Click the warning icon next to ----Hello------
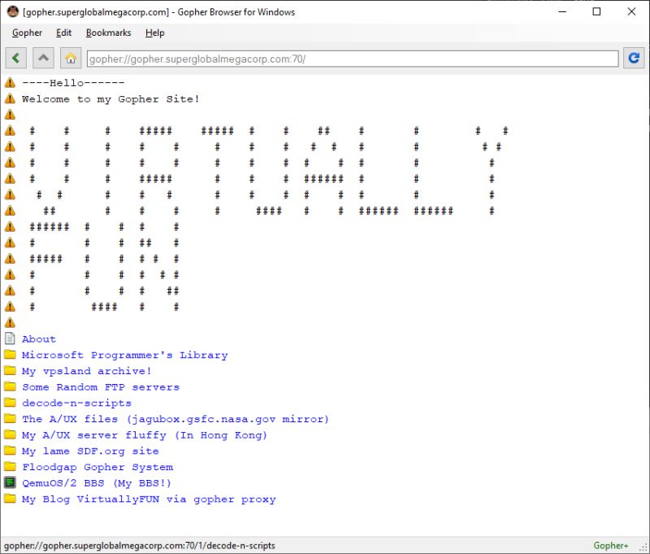 click(10, 83)
